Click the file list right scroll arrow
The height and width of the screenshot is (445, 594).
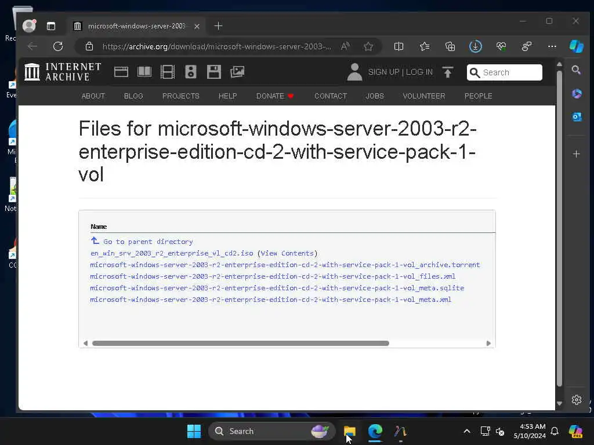(488, 343)
